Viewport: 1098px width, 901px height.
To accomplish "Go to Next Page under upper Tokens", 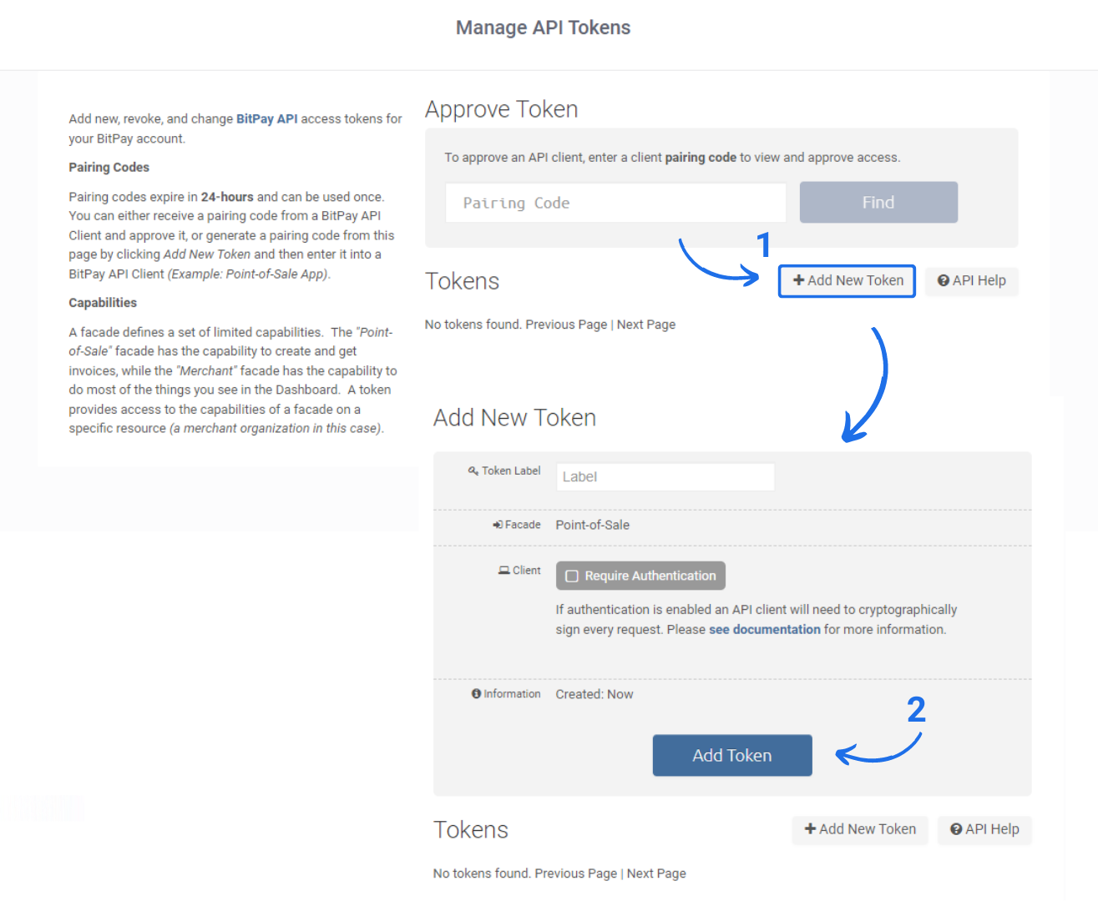I will [646, 325].
